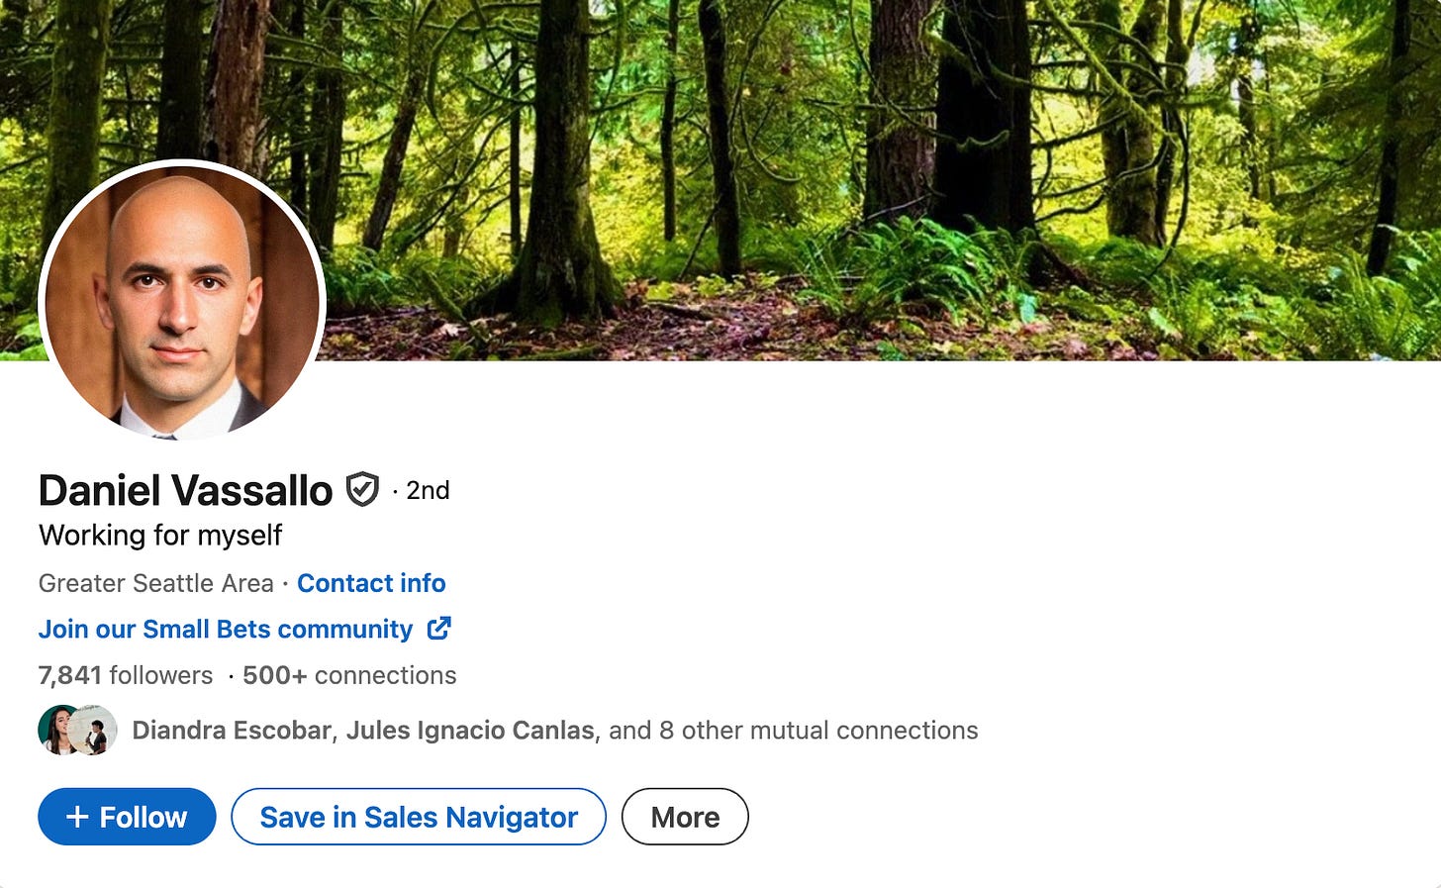
Task: Open the More options menu
Action: tap(685, 817)
